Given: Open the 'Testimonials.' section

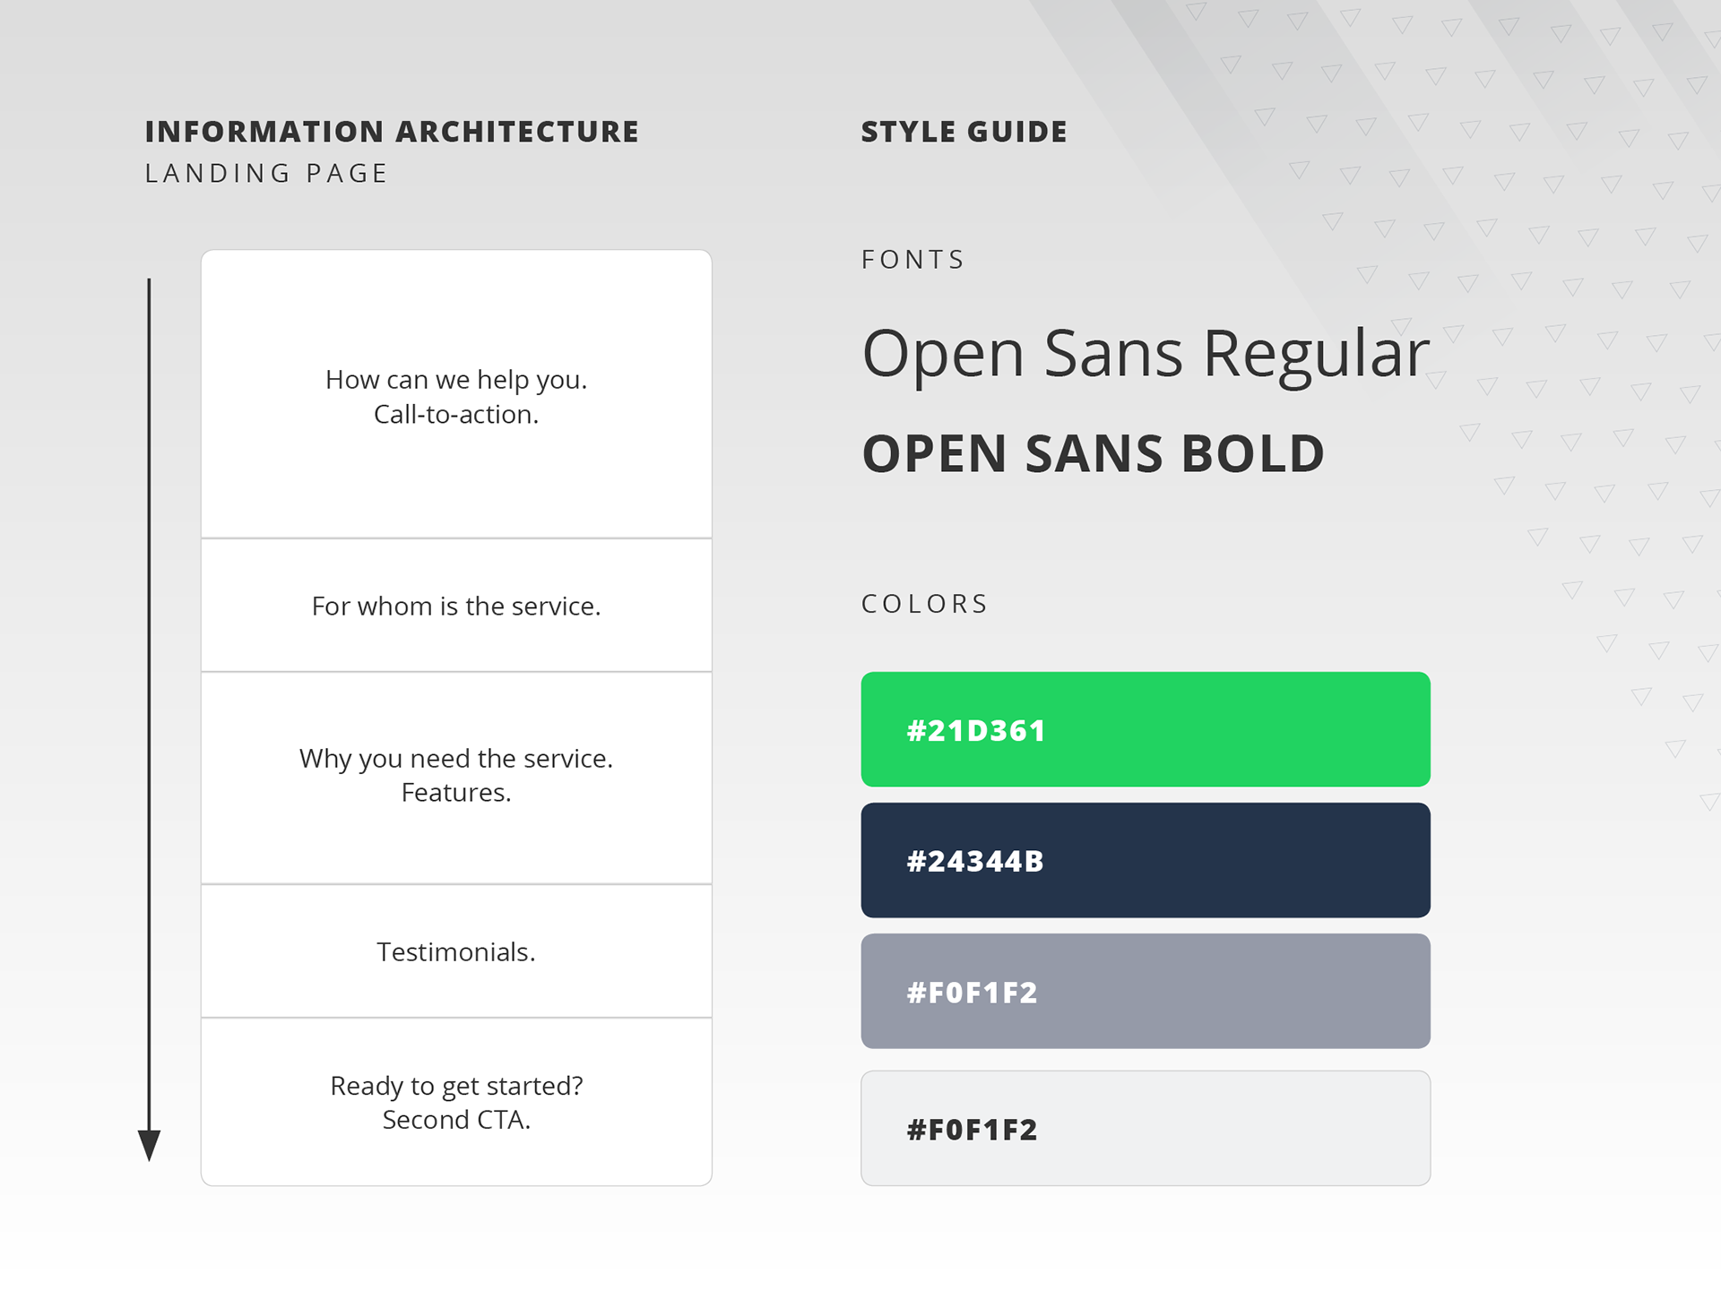Looking at the screenshot, I should pos(456,951).
